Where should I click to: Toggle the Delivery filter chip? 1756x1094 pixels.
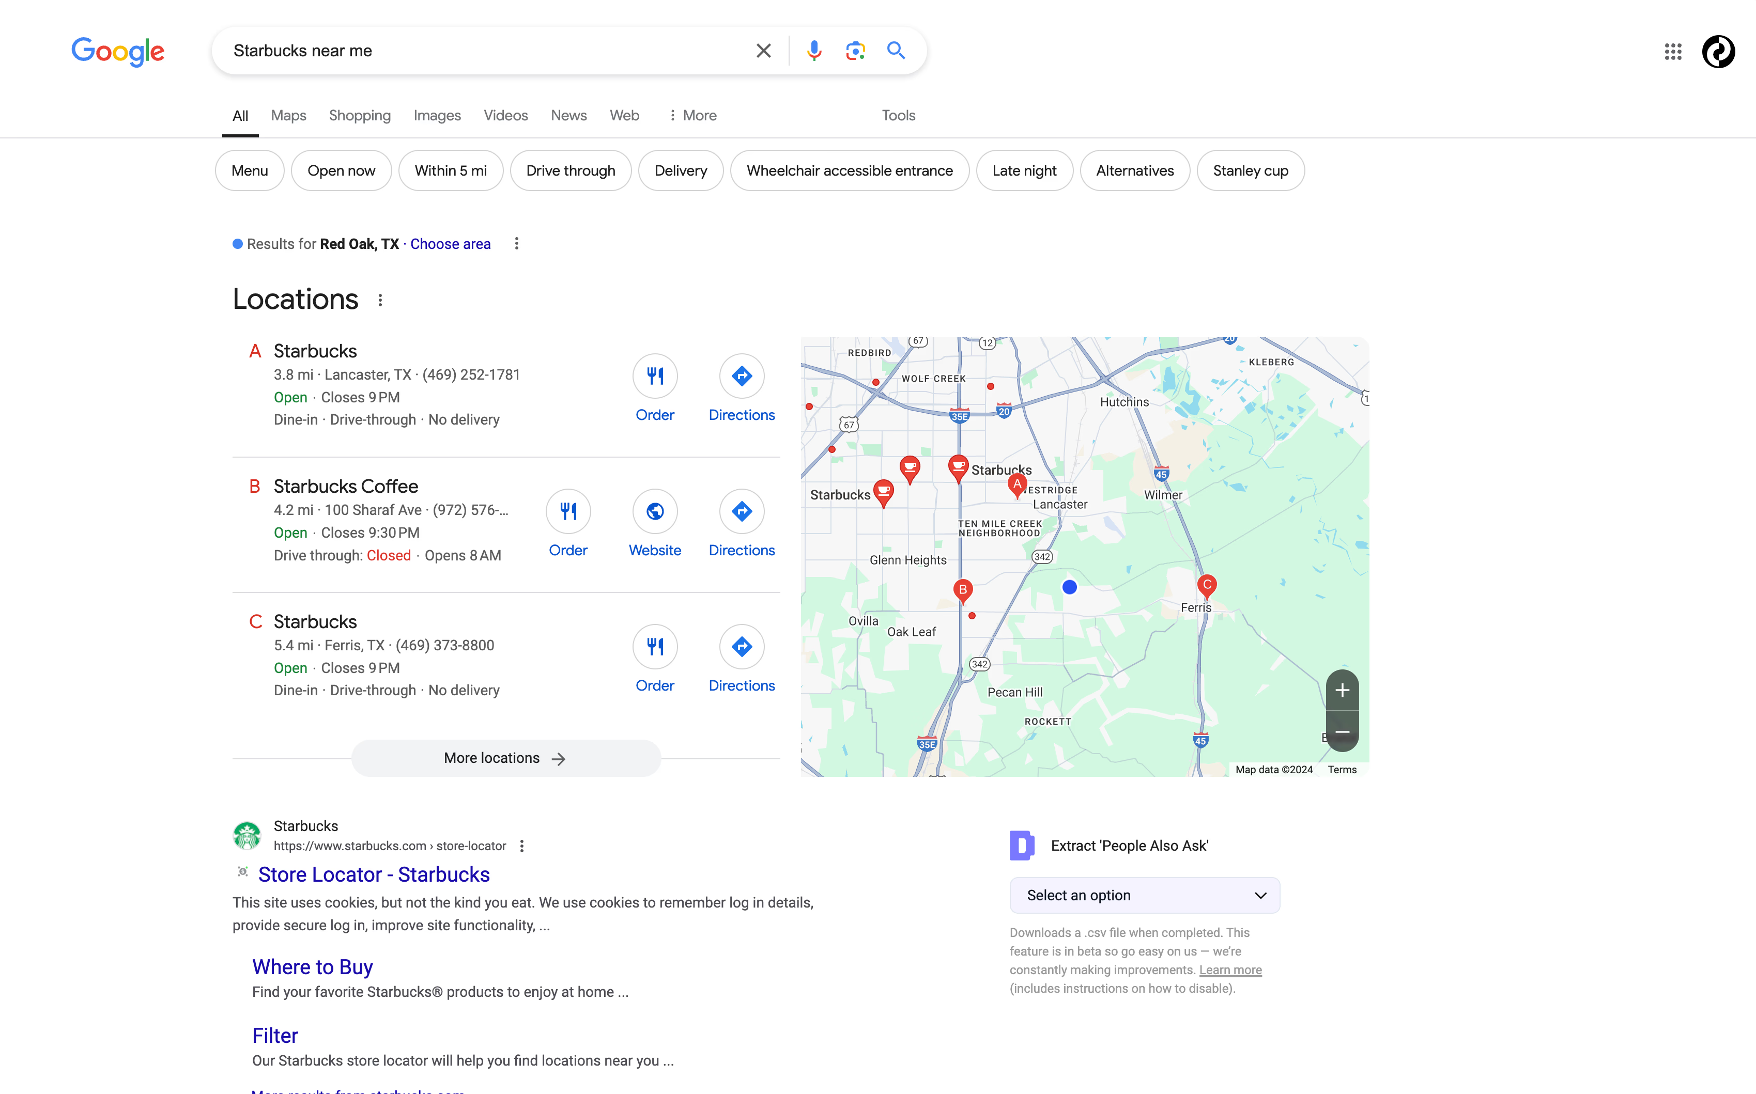tap(681, 171)
